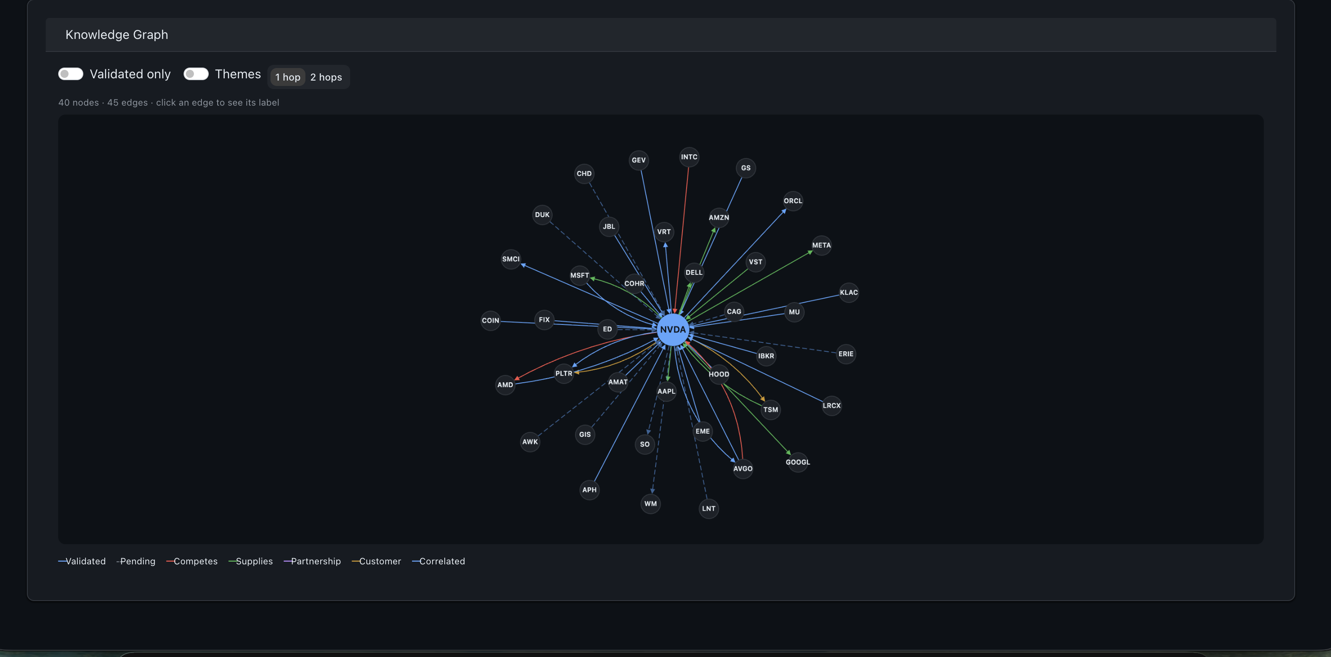Select the INTC node
Viewport: 1331px width, 657px height.
(689, 157)
